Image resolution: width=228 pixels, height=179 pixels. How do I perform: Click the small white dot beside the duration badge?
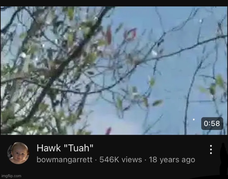click(194, 120)
